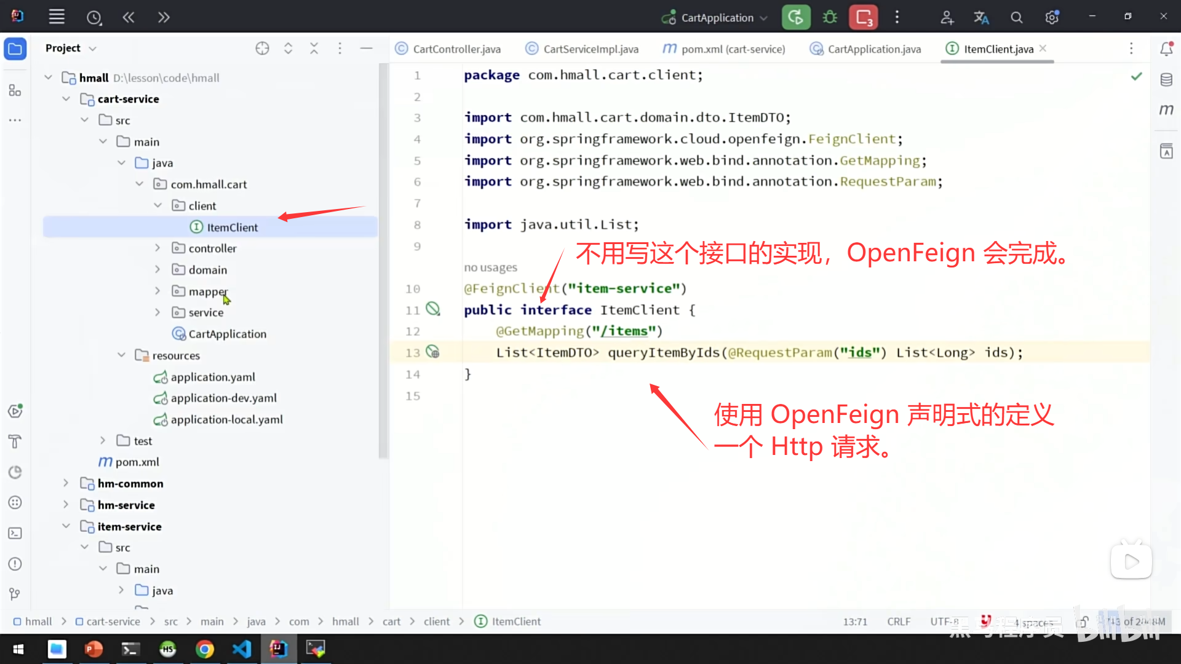Toggle the read-only lock icon in status bar

[x=1083, y=622]
